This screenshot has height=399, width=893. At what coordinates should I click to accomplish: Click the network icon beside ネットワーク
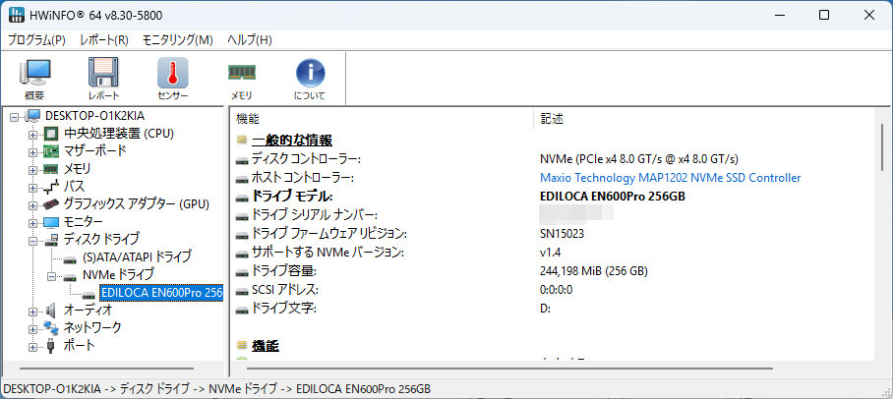(51, 328)
